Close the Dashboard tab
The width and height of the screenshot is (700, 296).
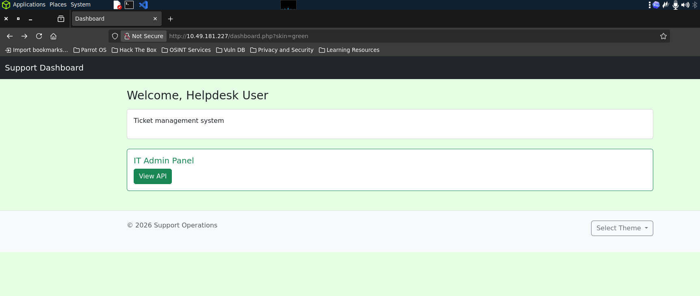(x=155, y=19)
